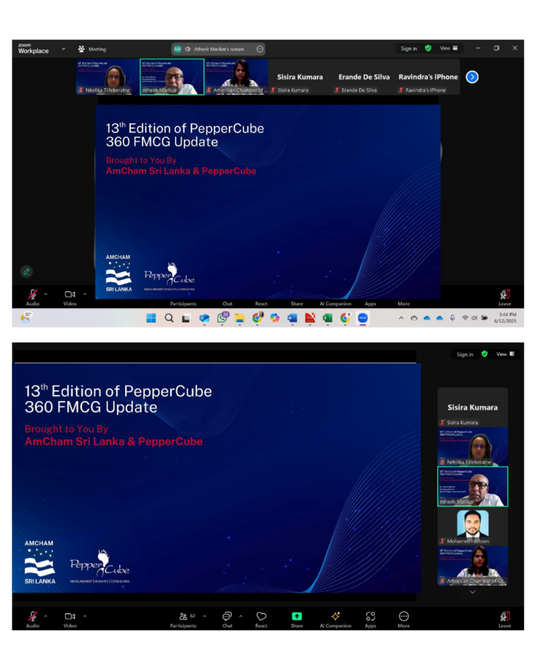The height and width of the screenshot is (670, 536).
Task: Click Zoom icon in the taskbar
Action: tap(363, 318)
